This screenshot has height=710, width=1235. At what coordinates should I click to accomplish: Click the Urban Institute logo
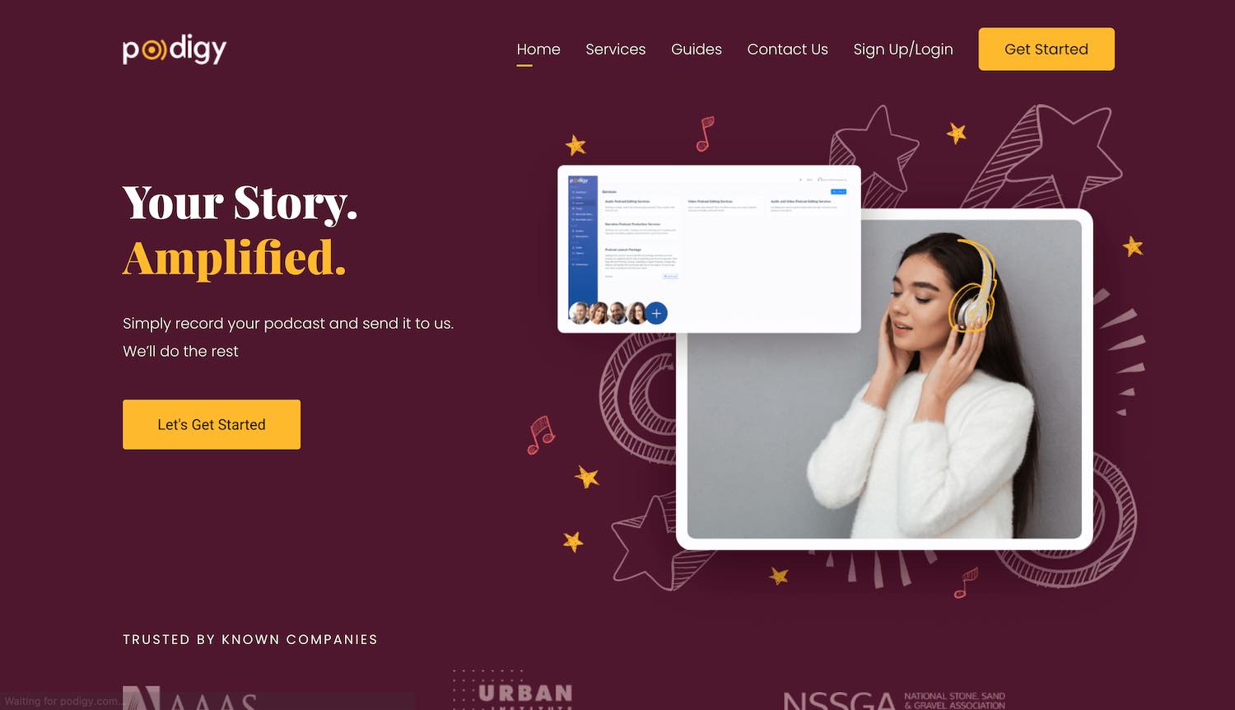click(512, 690)
